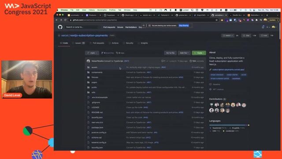Click the components folder icon

click(88, 72)
